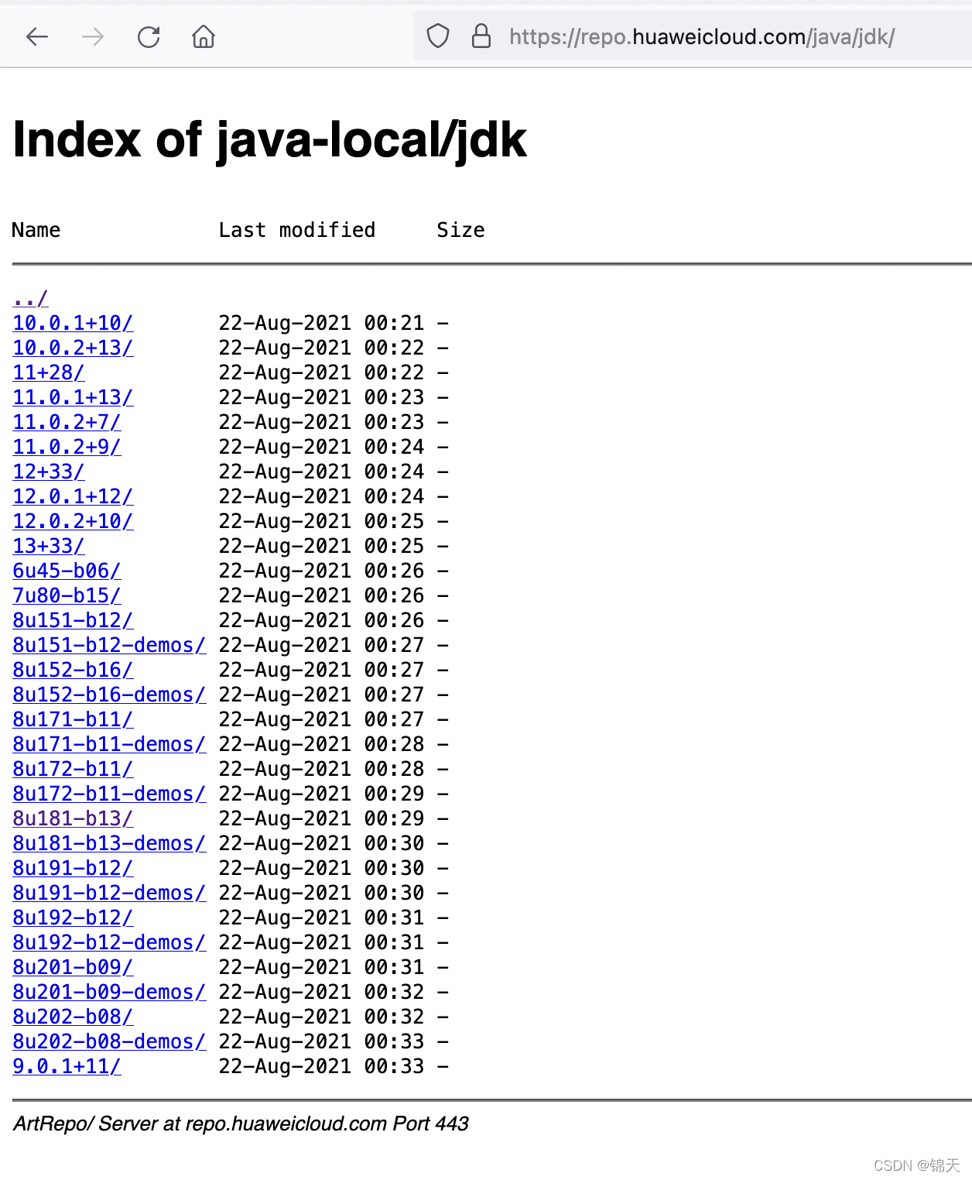
Task: Open the tracking protection shield icon
Action: [438, 36]
